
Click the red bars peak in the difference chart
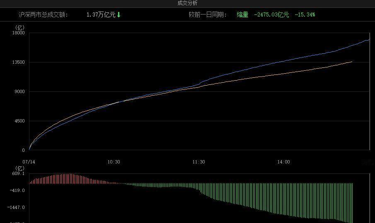tap(70, 179)
